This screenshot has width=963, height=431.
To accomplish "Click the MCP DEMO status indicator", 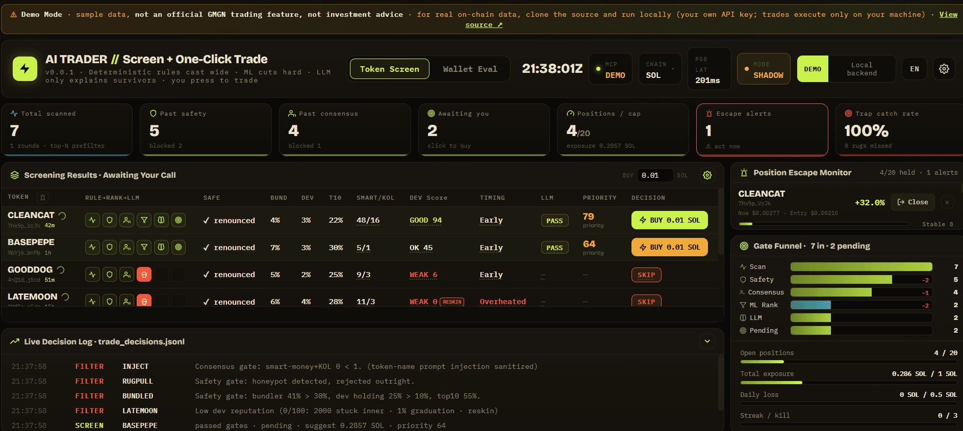I will tap(611, 69).
